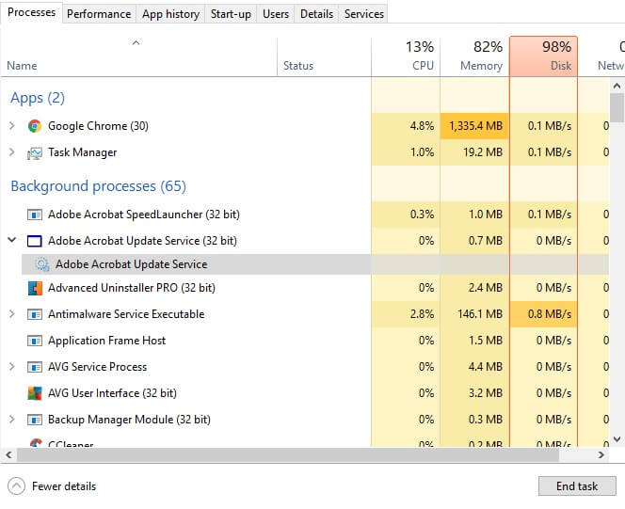Click the 2.4 MB memory value

click(485, 288)
